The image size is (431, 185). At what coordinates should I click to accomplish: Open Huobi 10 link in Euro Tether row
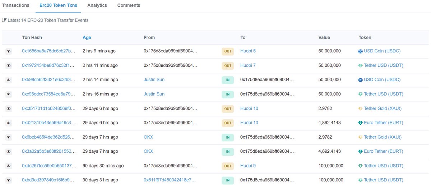coord(249,123)
